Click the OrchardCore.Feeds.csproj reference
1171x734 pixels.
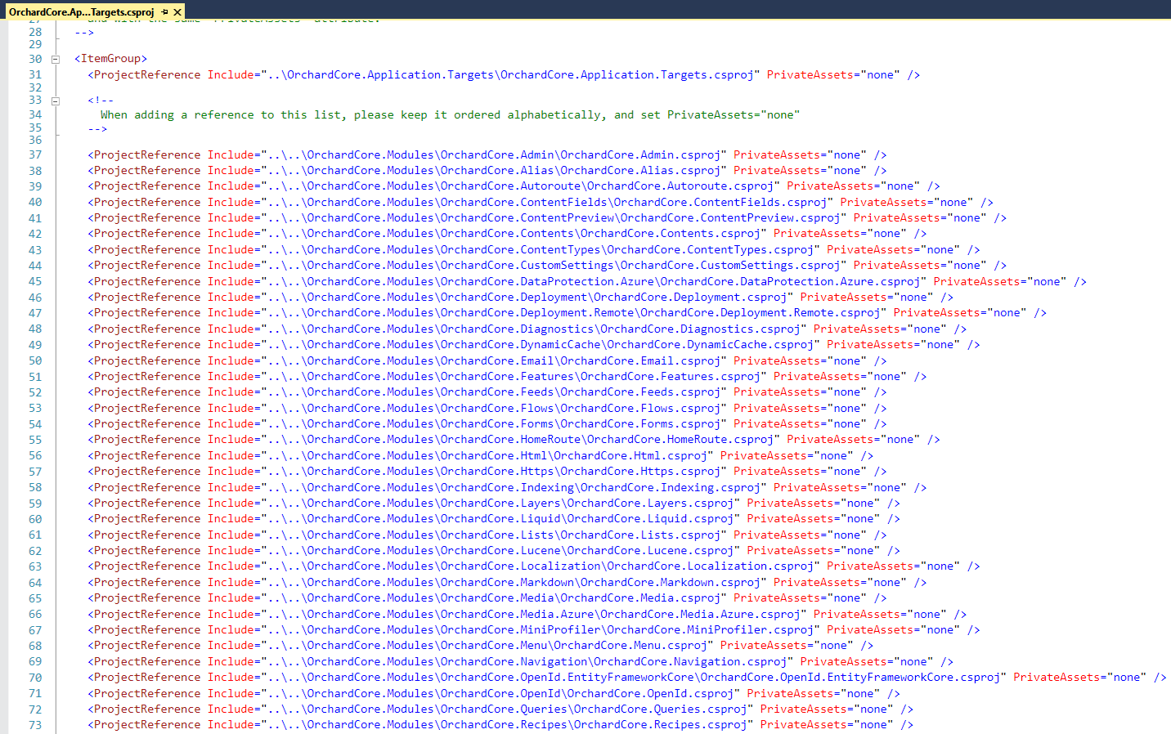pyautogui.click(x=487, y=392)
